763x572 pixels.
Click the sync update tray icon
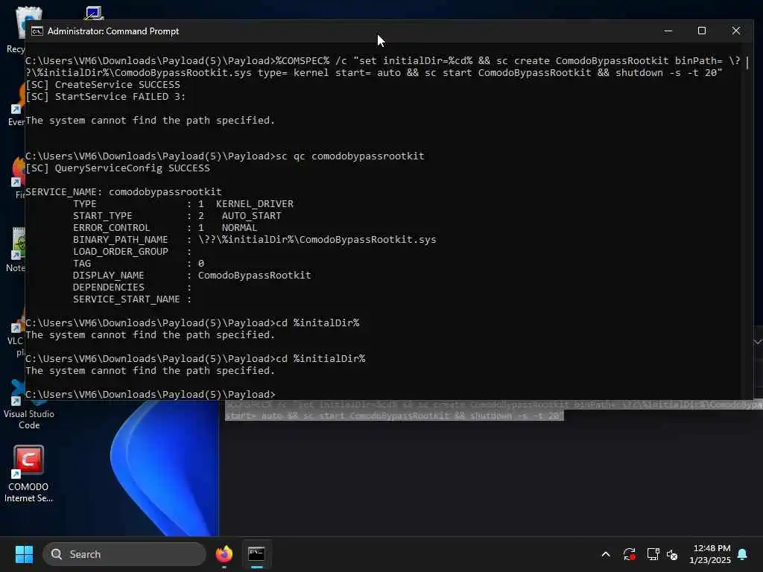tap(629, 554)
